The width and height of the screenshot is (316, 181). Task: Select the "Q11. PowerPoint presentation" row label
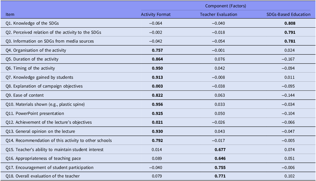[35, 113]
